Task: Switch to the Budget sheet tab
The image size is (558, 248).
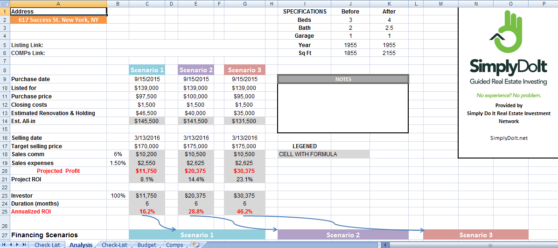Action: [x=146, y=245]
